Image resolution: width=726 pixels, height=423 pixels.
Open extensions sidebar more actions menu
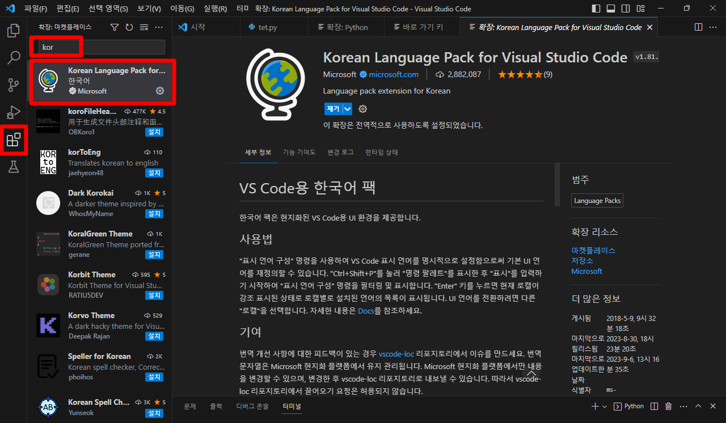click(159, 27)
